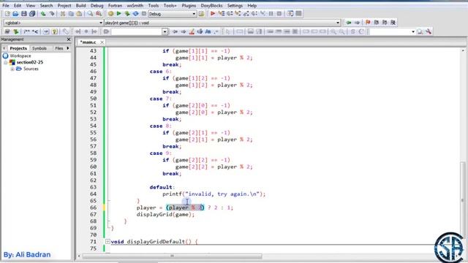468x263 pixels.
Task: Click the Redo toolbar icon
Action: click(52, 14)
